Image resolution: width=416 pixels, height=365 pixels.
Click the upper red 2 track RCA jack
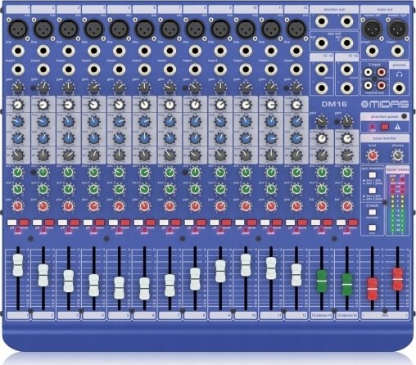pos(382,72)
